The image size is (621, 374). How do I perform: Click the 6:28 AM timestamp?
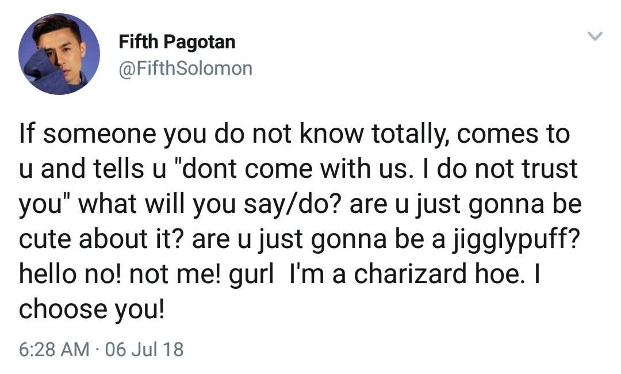[54, 349]
